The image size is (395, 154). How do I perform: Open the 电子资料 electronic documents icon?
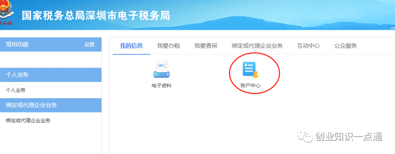161,69
